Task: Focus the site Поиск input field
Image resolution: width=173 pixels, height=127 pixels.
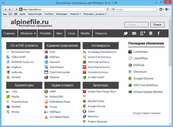Action: pos(136,25)
